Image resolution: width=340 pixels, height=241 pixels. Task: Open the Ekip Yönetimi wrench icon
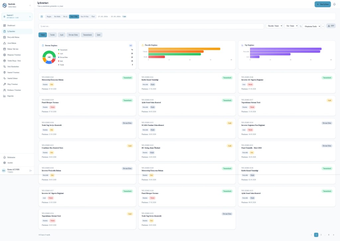[x=5, y=84]
